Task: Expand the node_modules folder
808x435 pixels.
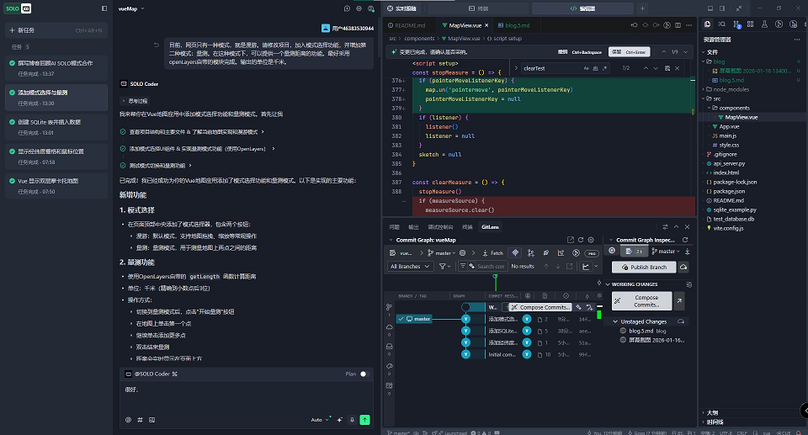Action: pos(731,89)
